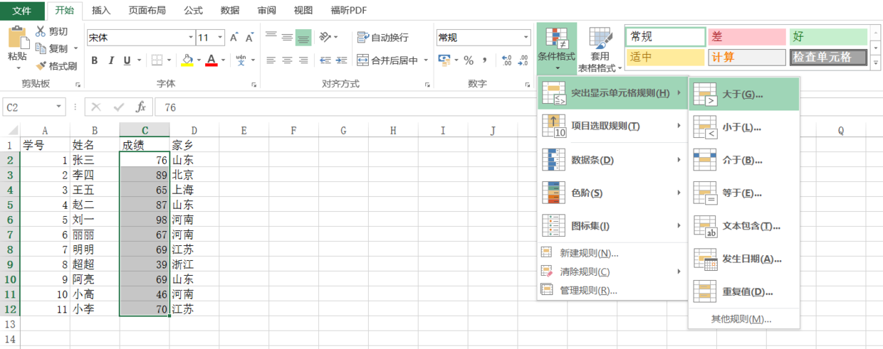Open Icon Sets (图标集) submenu
Image resolution: width=883 pixels, height=349 pixels.
(612, 226)
